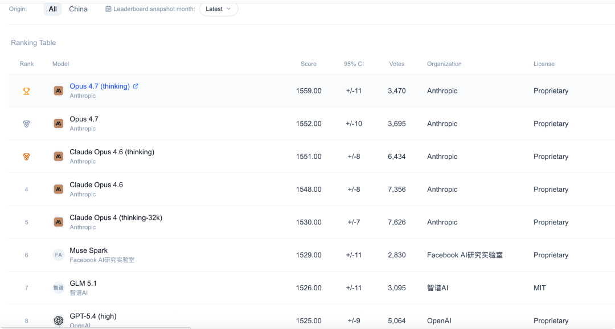This screenshot has width=615, height=329.
Task: Click the votes value 3,695
Action: click(396, 124)
